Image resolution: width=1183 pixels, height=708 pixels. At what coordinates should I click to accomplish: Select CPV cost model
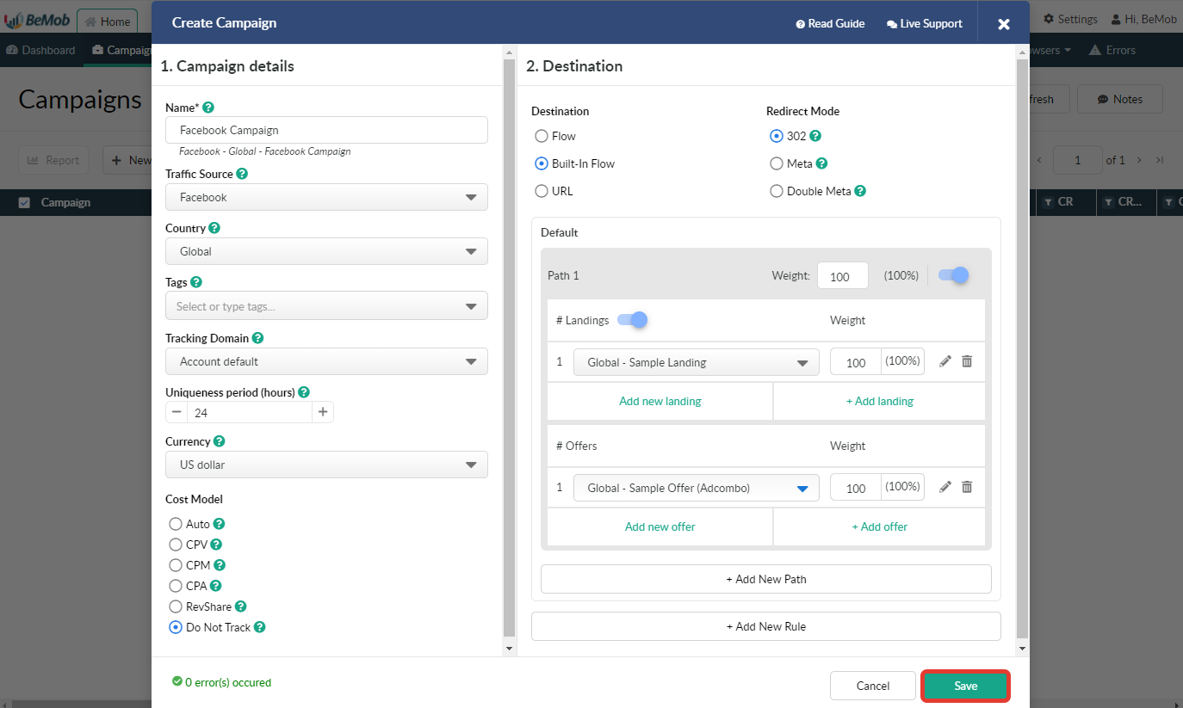tap(176, 545)
